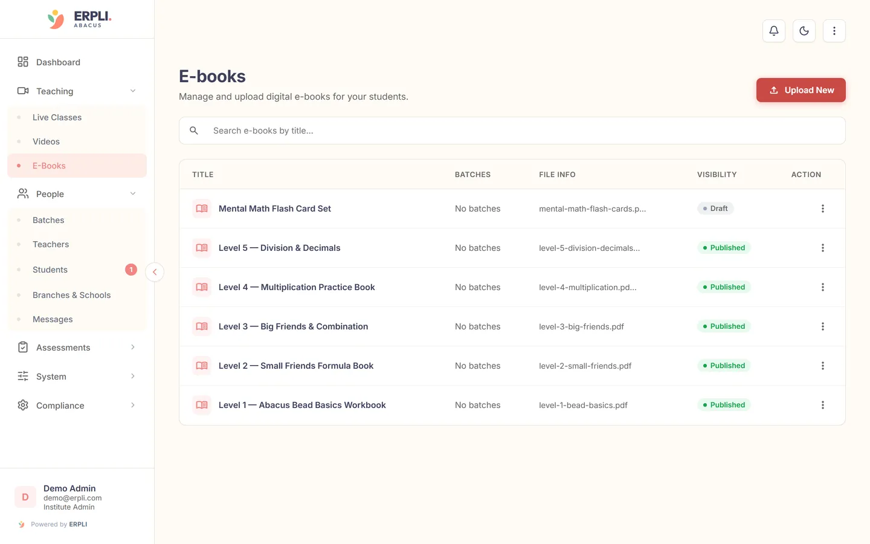
Task: Expand the System section chevron
Action: tap(133, 376)
